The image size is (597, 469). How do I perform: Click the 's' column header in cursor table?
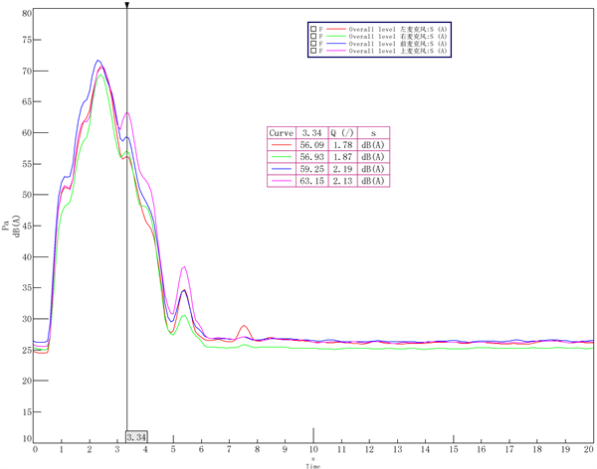373,132
